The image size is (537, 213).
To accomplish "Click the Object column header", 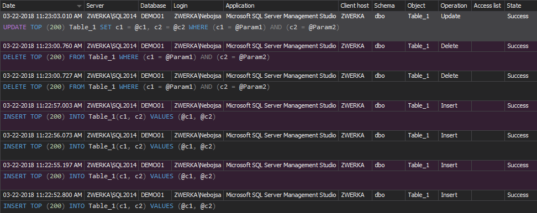I will click(422, 6).
